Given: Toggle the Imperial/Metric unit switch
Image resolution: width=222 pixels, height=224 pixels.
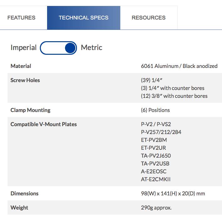Looking at the screenshot, I should coord(58,48).
